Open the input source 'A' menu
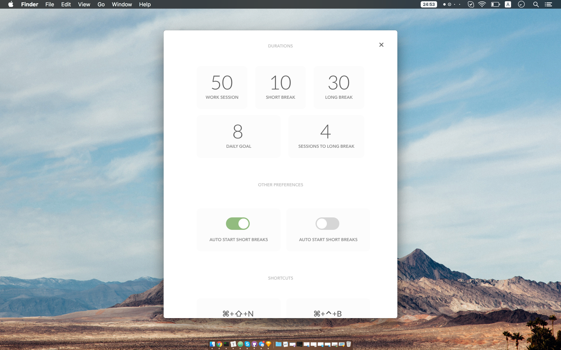The height and width of the screenshot is (350, 561). click(508, 4)
